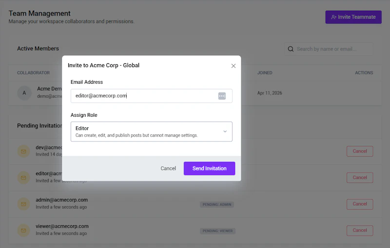Click the Email Address input field

pyautogui.click(x=152, y=96)
